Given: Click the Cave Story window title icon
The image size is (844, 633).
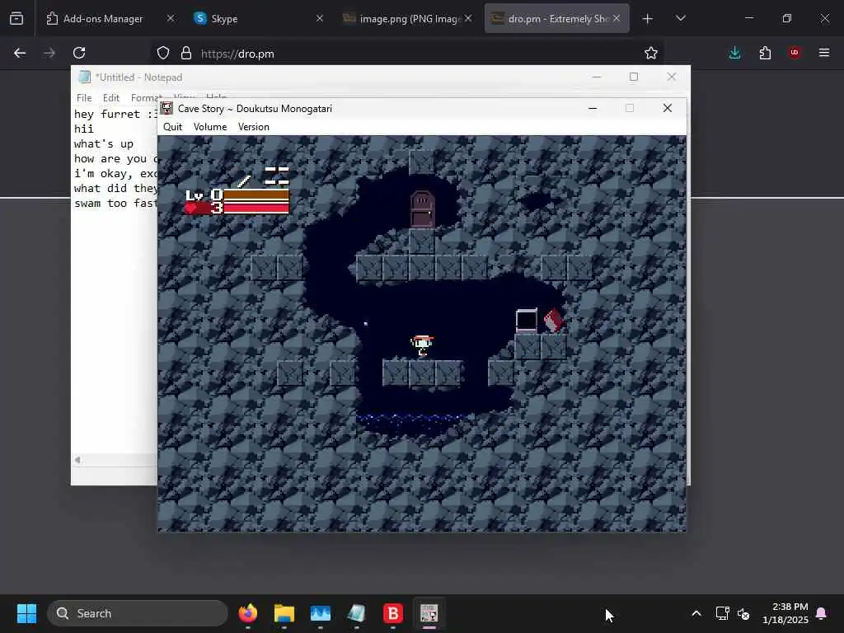Looking at the screenshot, I should pyautogui.click(x=166, y=108).
